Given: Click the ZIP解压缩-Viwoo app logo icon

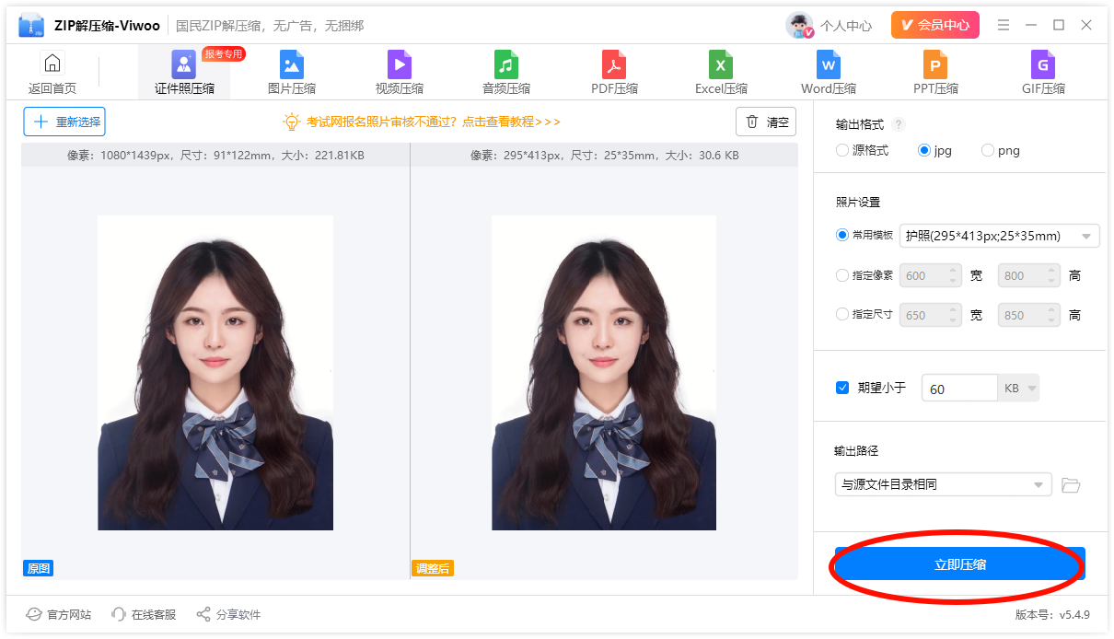Looking at the screenshot, I should click(x=31, y=25).
